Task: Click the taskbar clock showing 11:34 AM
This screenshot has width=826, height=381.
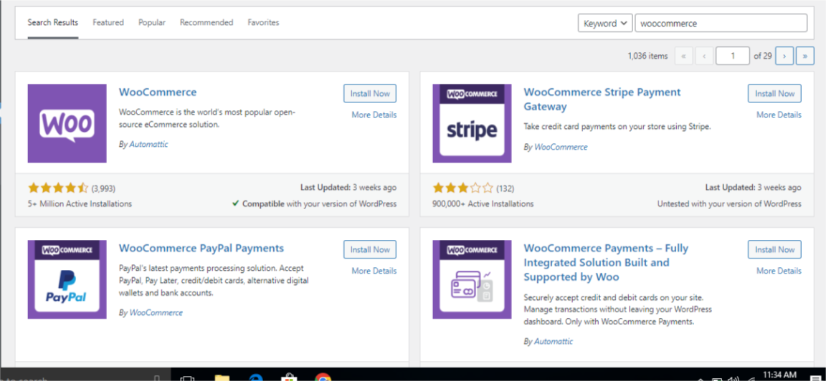Action: click(779, 375)
